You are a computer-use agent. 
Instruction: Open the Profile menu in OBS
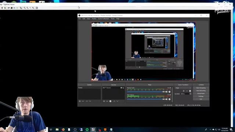click(x=94, y=19)
